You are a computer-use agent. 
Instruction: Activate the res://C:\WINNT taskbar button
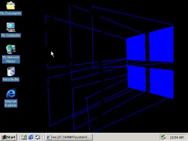69,137
